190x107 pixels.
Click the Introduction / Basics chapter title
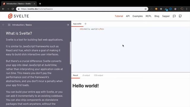(22, 25)
